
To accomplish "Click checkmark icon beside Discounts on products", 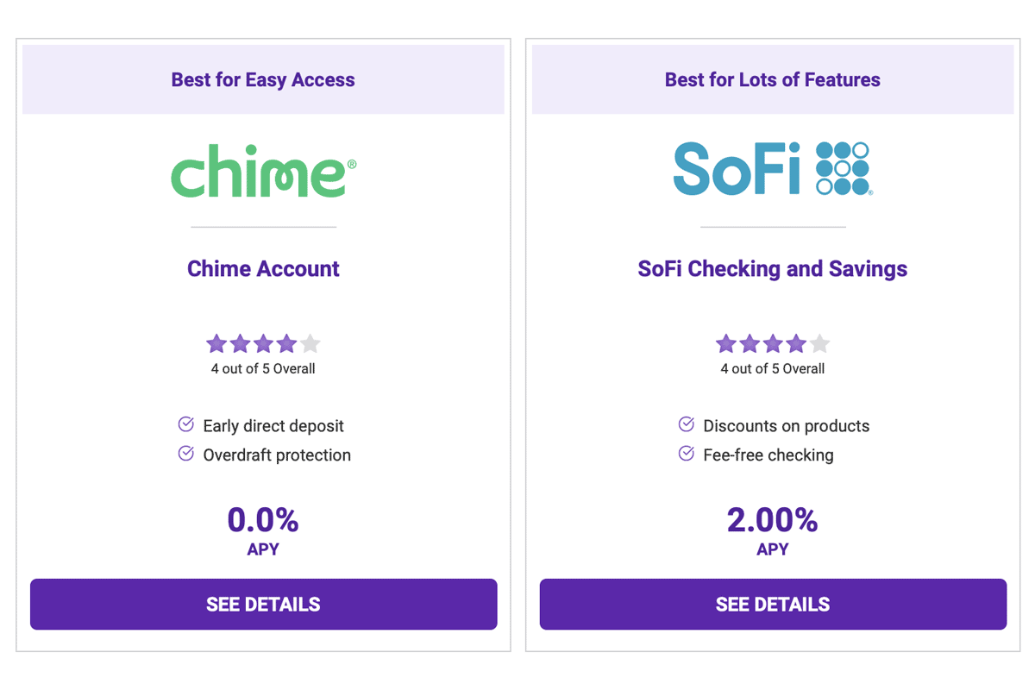I will tap(687, 424).
